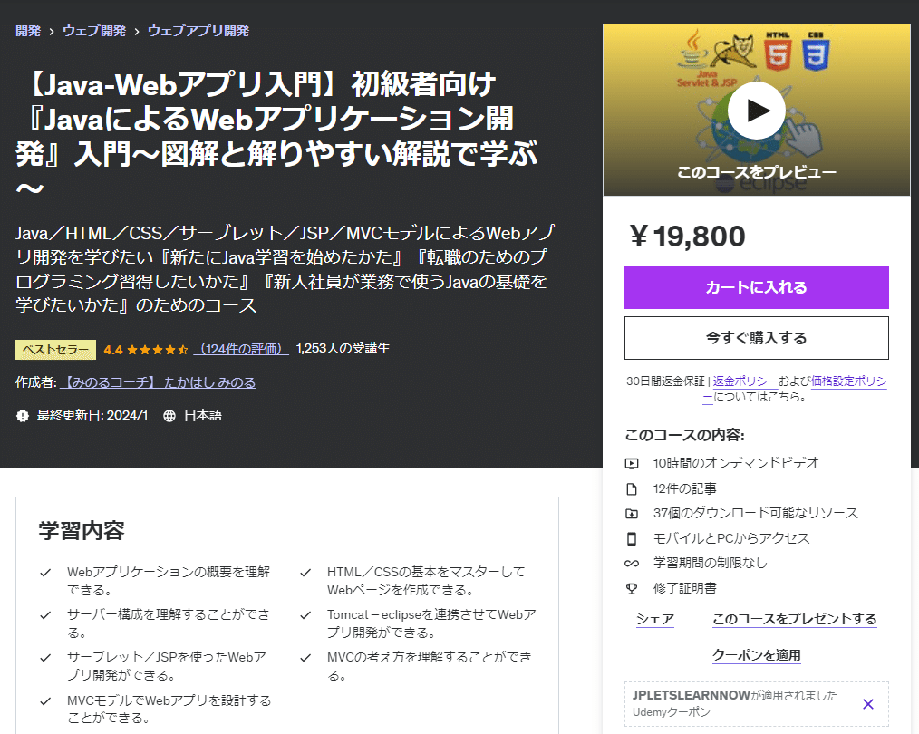Click モバイルとPCからアクセス text
919x734 pixels.
[730, 538]
